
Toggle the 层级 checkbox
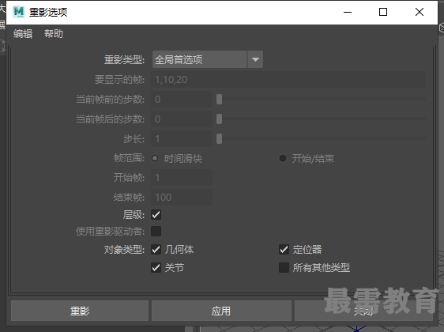pos(156,214)
